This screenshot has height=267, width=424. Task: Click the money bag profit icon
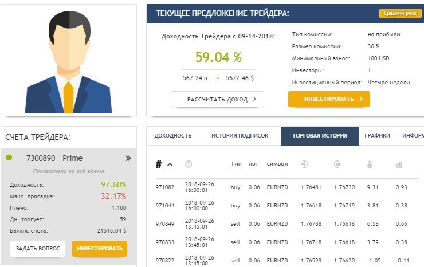[x=370, y=164]
